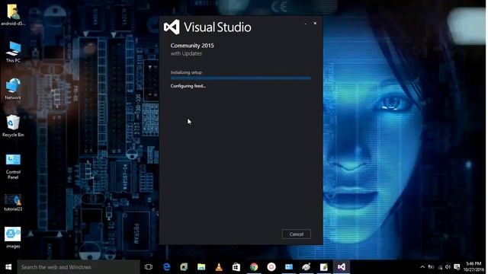Click the taskbar clock showing 5:46 PM

pyautogui.click(x=474, y=267)
